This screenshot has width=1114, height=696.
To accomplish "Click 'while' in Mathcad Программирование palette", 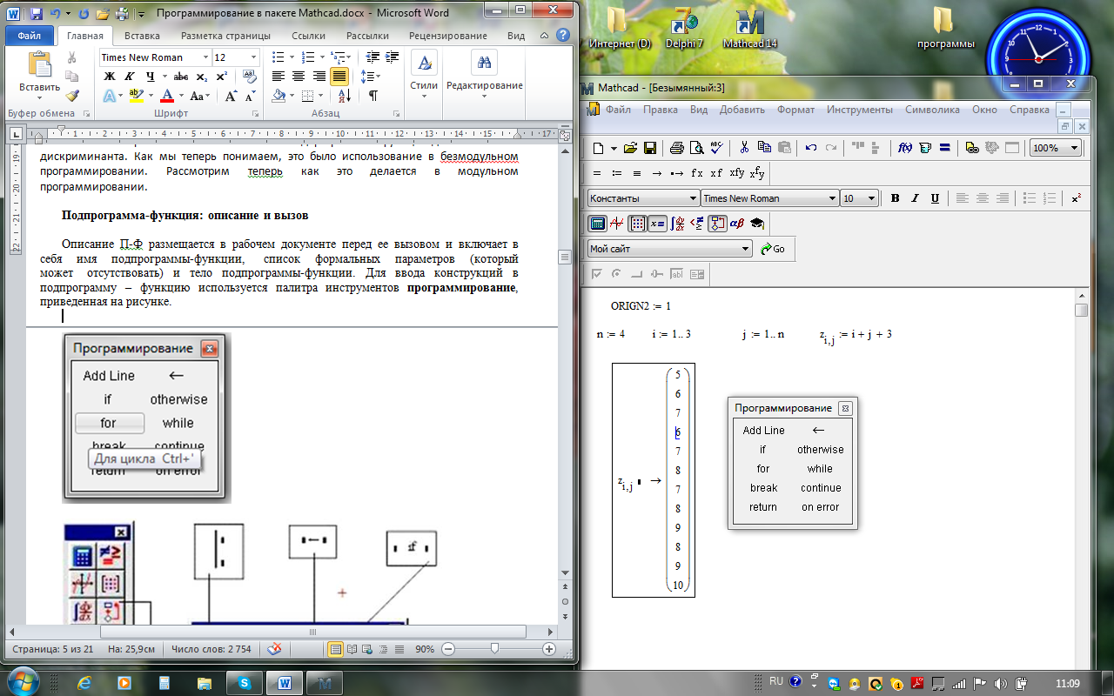I will [x=820, y=469].
